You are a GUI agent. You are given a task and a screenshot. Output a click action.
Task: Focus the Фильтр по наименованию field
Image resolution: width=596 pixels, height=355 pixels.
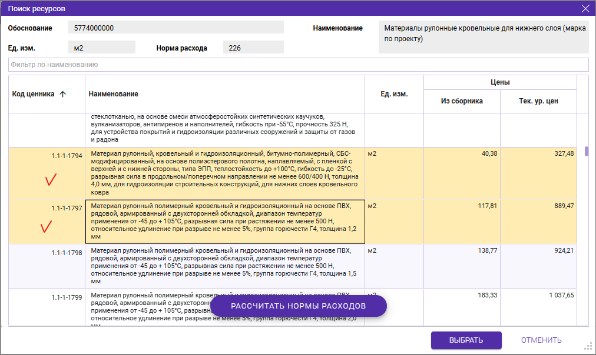tap(298, 64)
